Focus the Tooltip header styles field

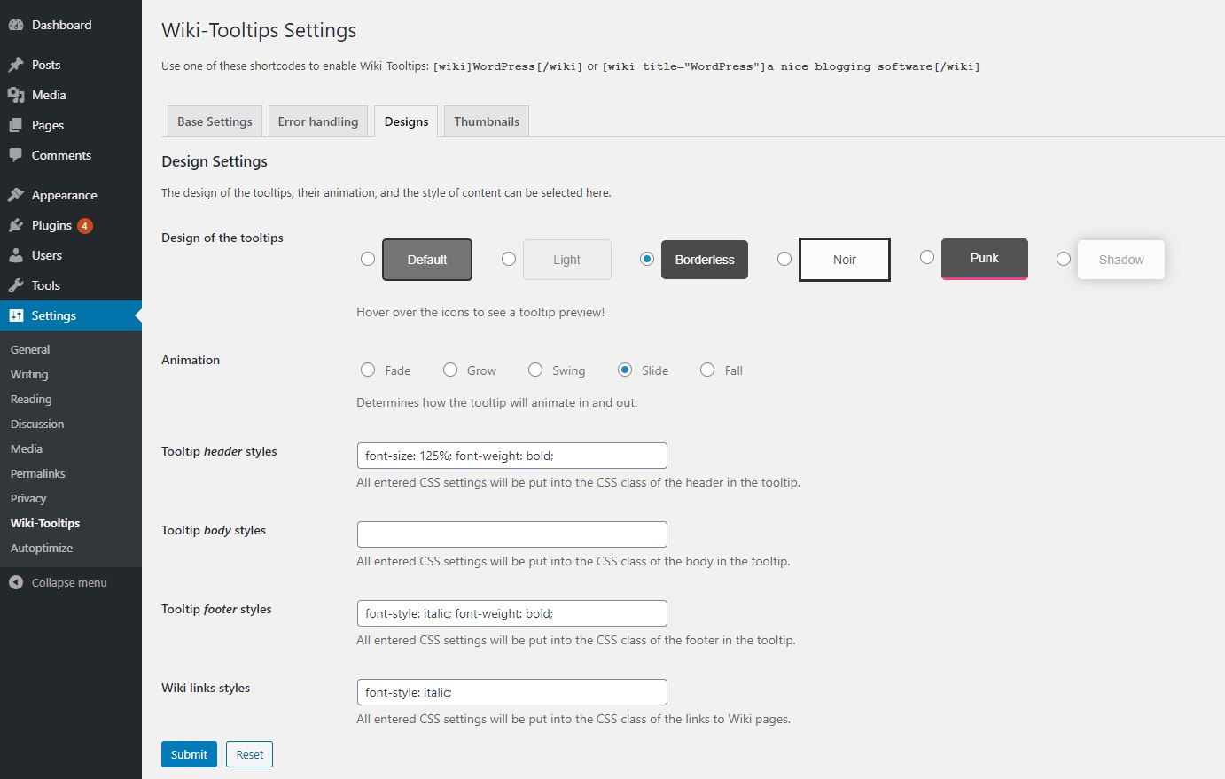pos(512,456)
